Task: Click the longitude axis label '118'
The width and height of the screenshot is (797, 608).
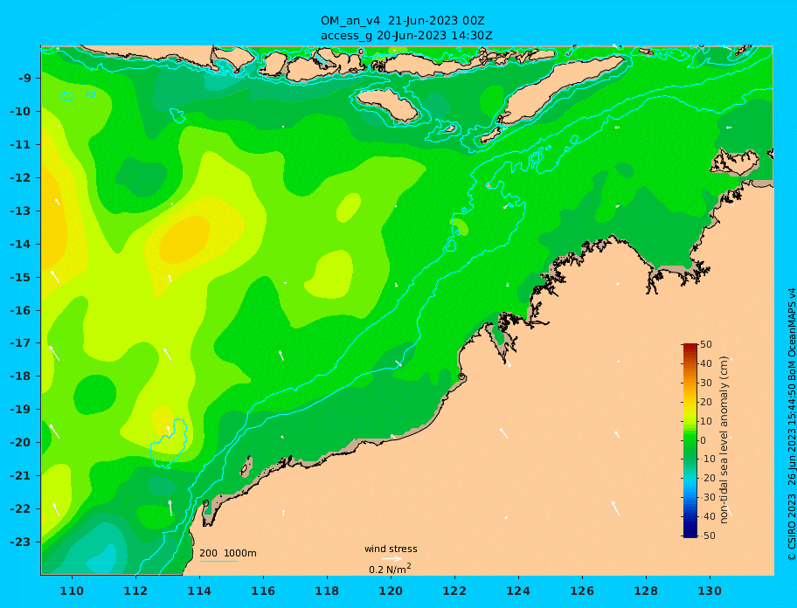Action: 327,591
